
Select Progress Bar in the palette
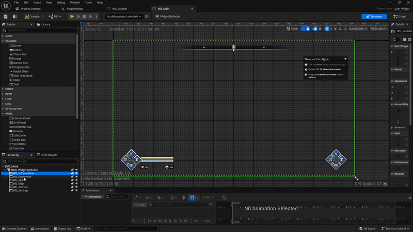click(x=21, y=67)
